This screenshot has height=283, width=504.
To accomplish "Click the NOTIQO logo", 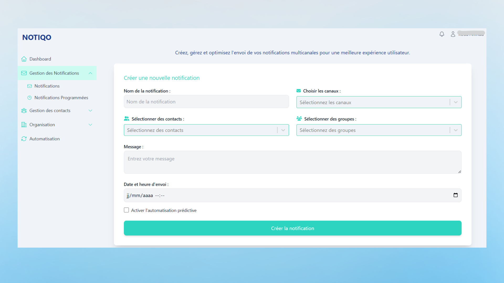I will (37, 37).
